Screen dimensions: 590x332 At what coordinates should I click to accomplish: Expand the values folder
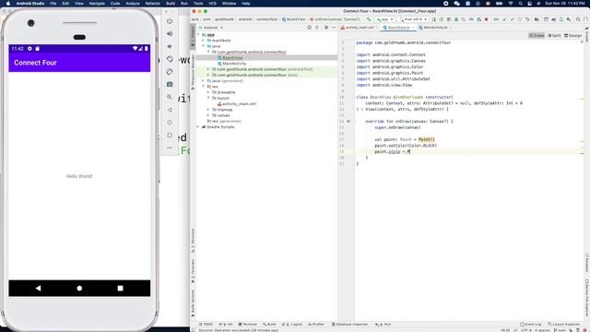pyautogui.click(x=208, y=115)
